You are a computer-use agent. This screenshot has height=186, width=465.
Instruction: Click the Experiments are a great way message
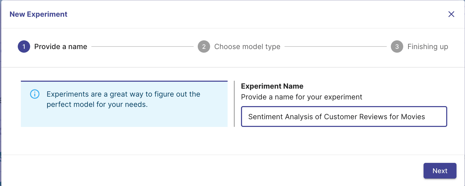pyautogui.click(x=123, y=99)
